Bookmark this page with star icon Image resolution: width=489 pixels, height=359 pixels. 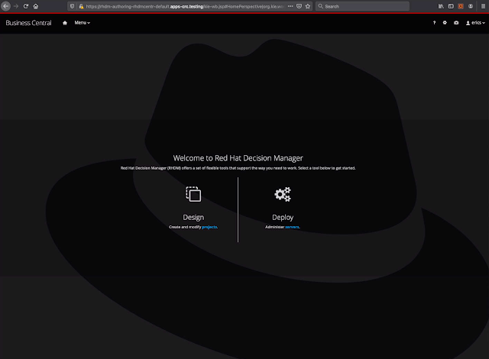[308, 6]
